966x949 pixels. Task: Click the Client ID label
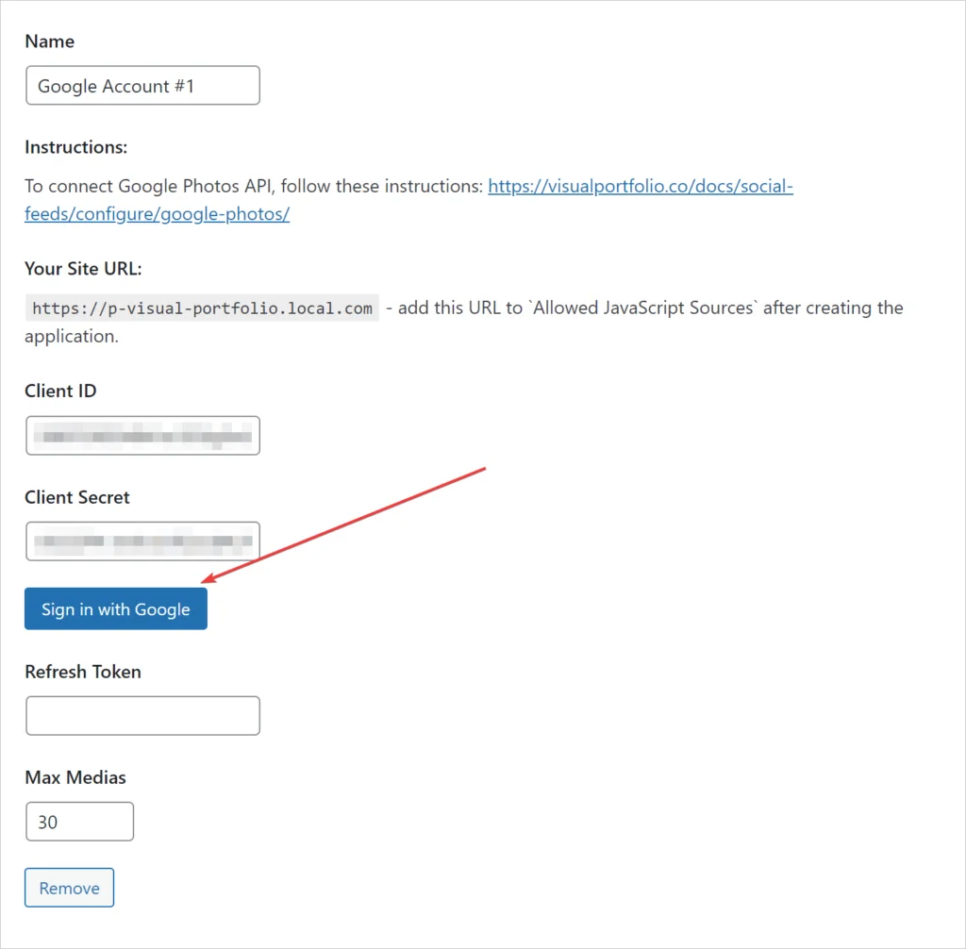point(60,391)
